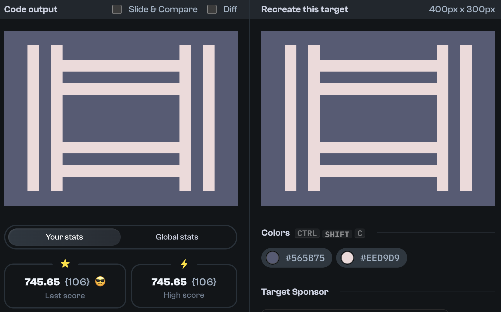501x312 pixels.
Task: Click the SHIFT key badge next to Colors
Action: (x=336, y=234)
